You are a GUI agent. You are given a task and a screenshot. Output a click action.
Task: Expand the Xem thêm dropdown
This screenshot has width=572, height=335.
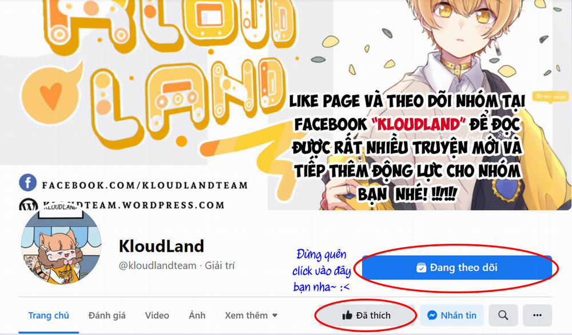[x=251, y=316]
